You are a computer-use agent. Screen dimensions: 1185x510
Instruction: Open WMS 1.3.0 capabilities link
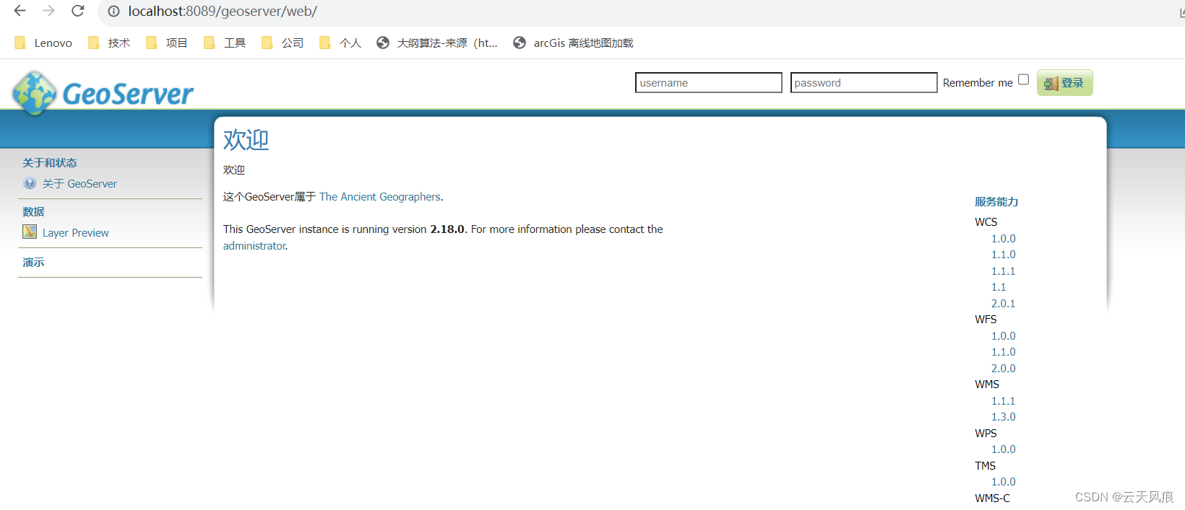click(x=1003, y=417)
